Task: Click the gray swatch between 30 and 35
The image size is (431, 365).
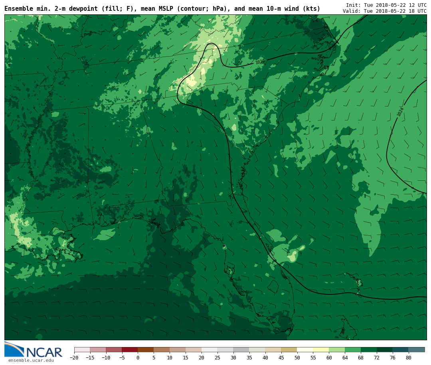Action: 241,350
